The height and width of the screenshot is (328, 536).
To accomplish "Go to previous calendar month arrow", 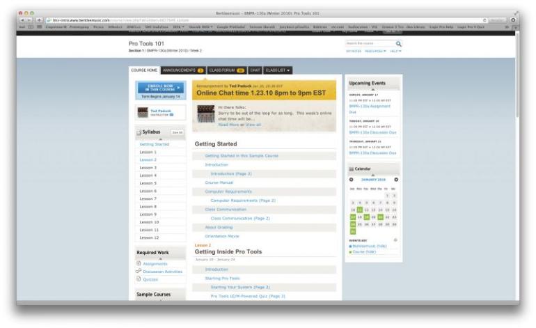I will pos(351,180).
